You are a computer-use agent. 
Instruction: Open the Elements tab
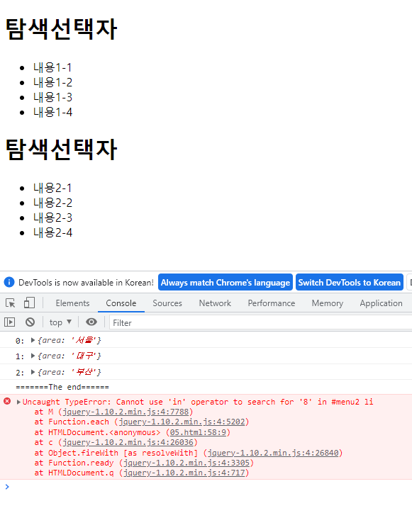(72, 303)
